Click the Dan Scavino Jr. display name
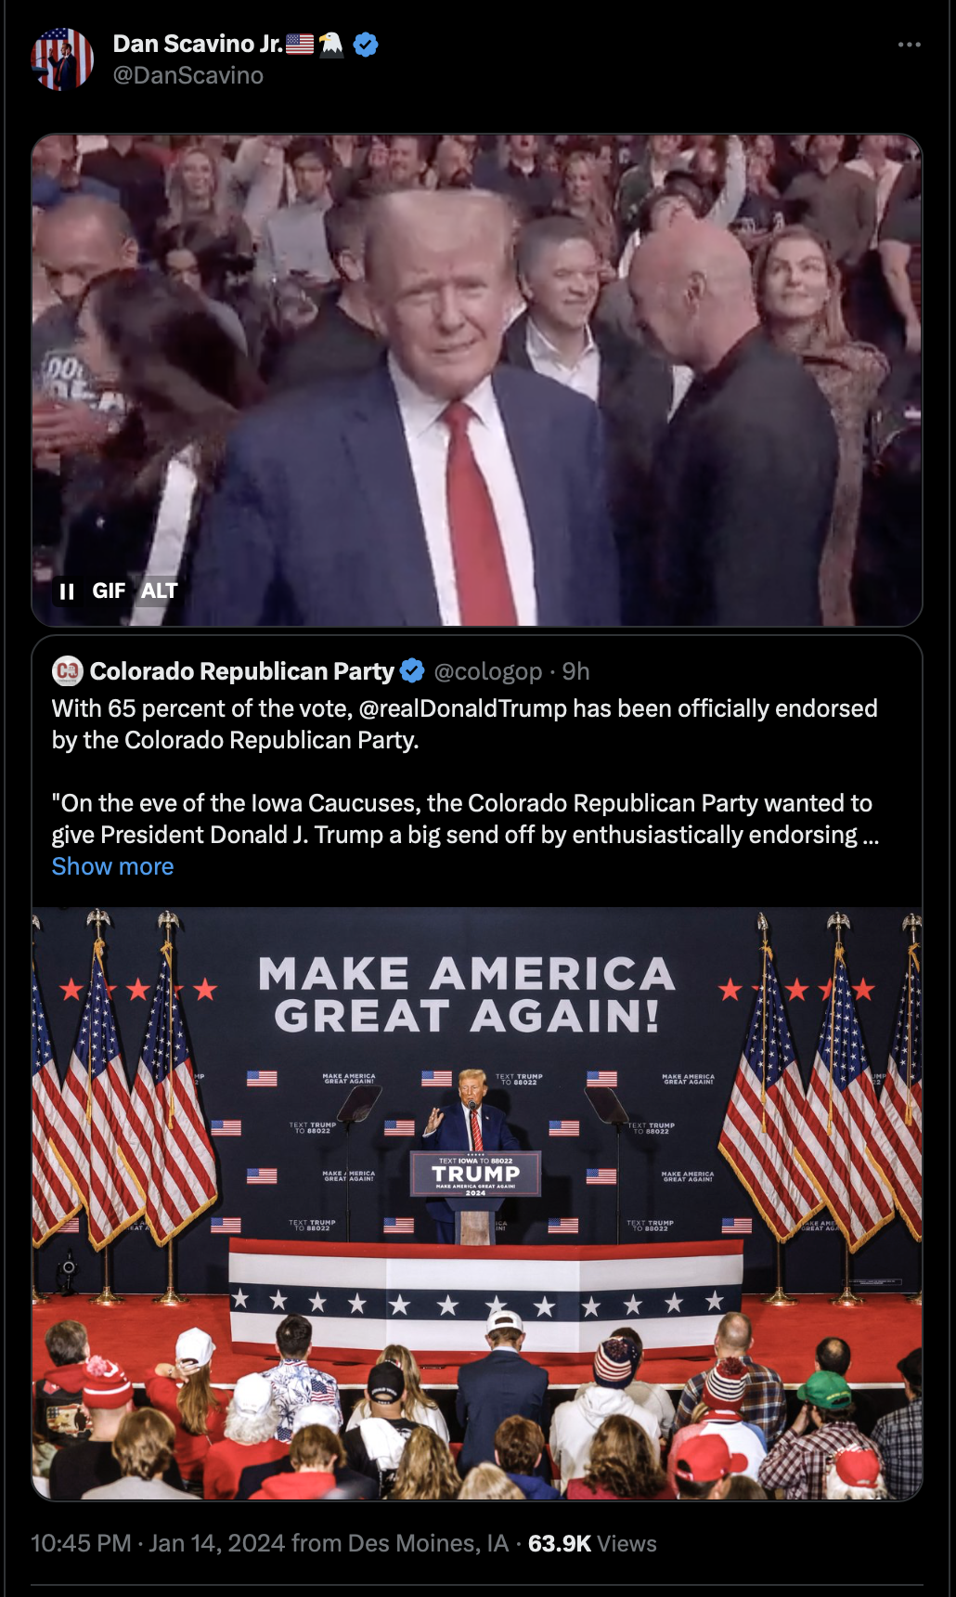This screenshot has height=1597, width=956. click(x=198, y=44)
